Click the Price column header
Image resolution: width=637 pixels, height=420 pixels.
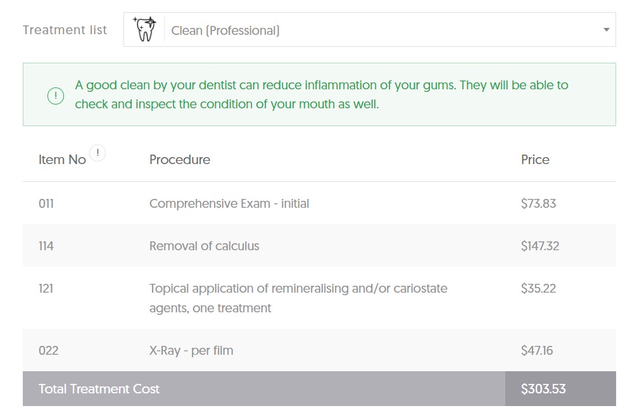(x=535, y=160)
